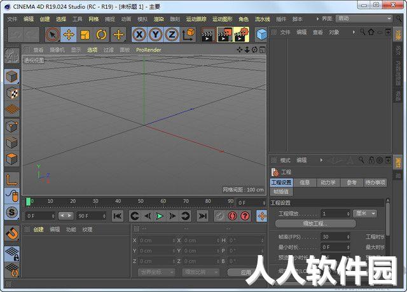
Task: Switch to Texture mode checkered cube
Action: (12, 93)
